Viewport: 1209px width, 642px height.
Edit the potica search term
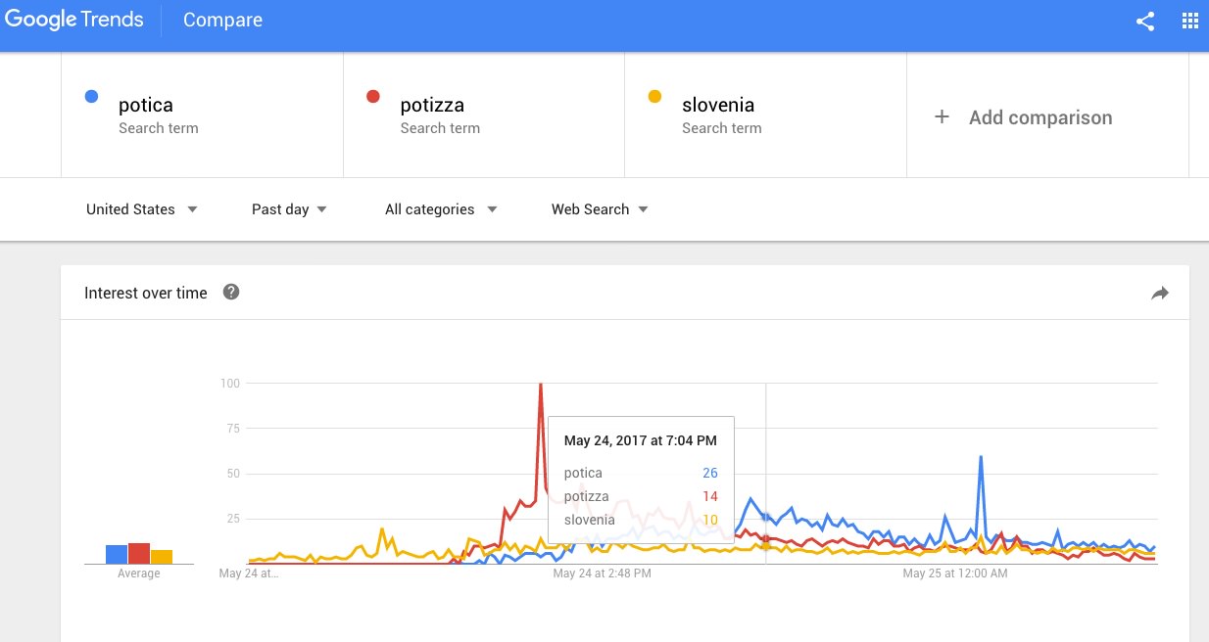[x=202, y=115]
